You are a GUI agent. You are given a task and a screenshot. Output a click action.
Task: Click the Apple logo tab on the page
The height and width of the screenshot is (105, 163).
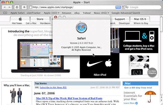20,19
